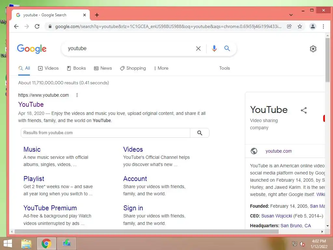
Task: Click network icon in system tray
Action: (x=294, y=244)
